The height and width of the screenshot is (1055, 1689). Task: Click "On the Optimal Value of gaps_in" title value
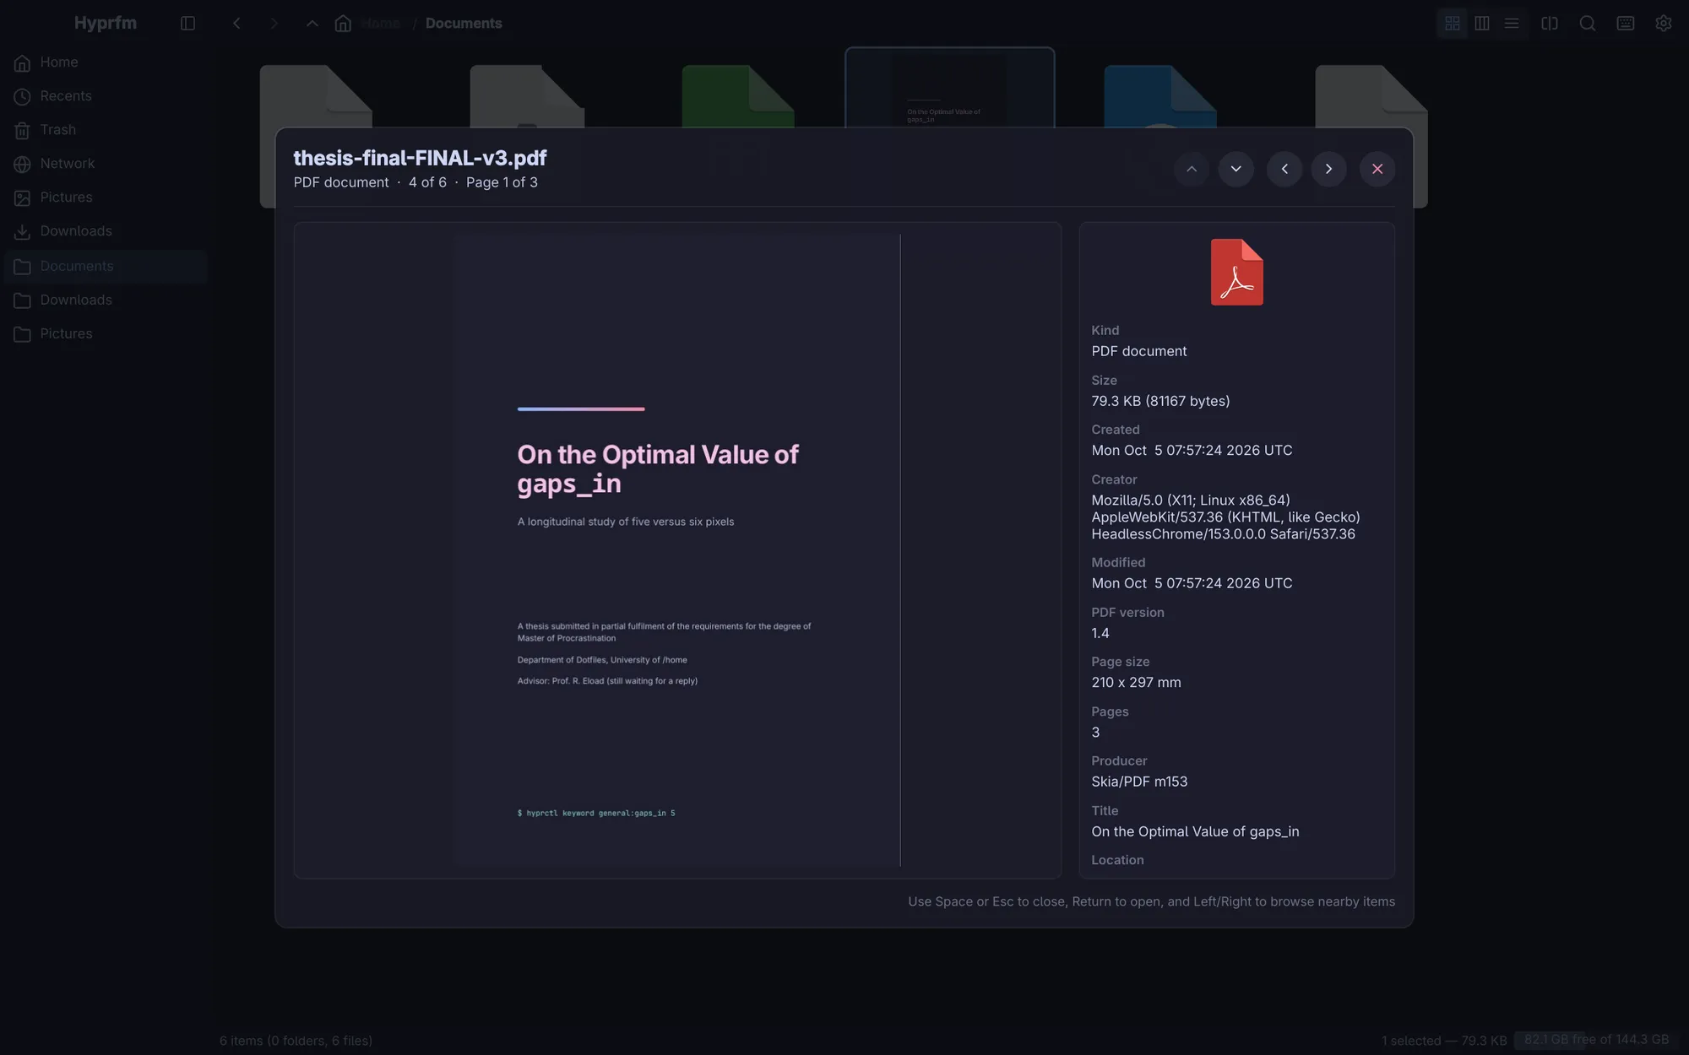1195,831
